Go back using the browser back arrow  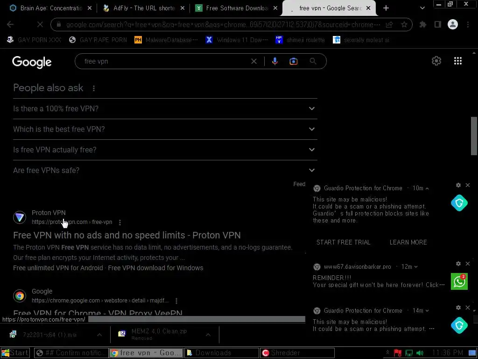tap(10, 24)
